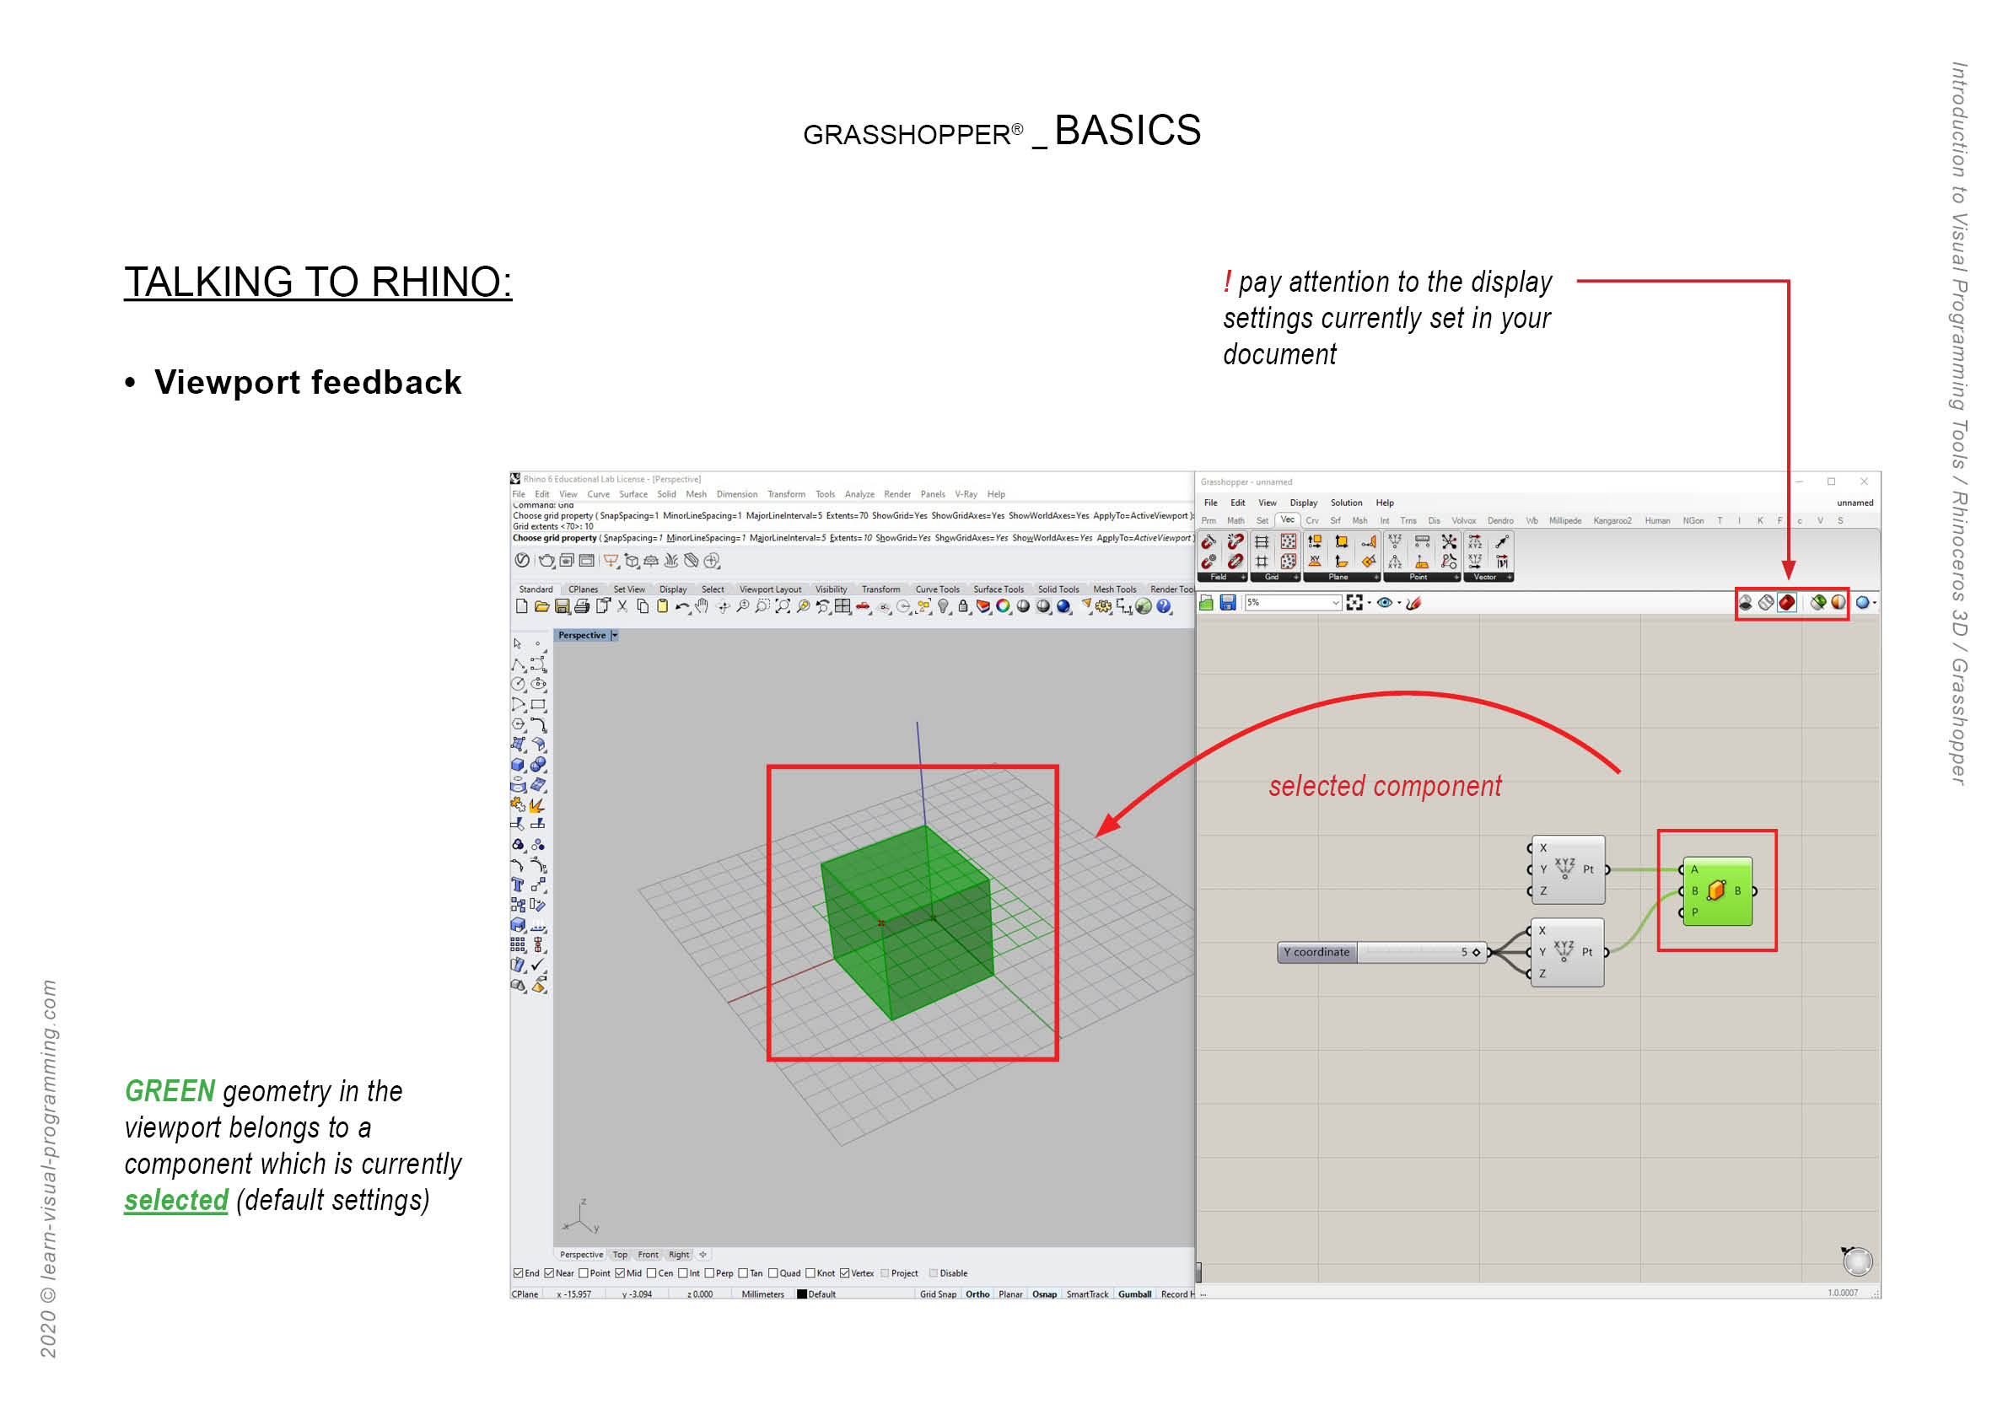Click SmartTrack in the Rhino status bar
Screen dimensions: 2008x1420
pyautogui.click(x=1089, y=1295)
